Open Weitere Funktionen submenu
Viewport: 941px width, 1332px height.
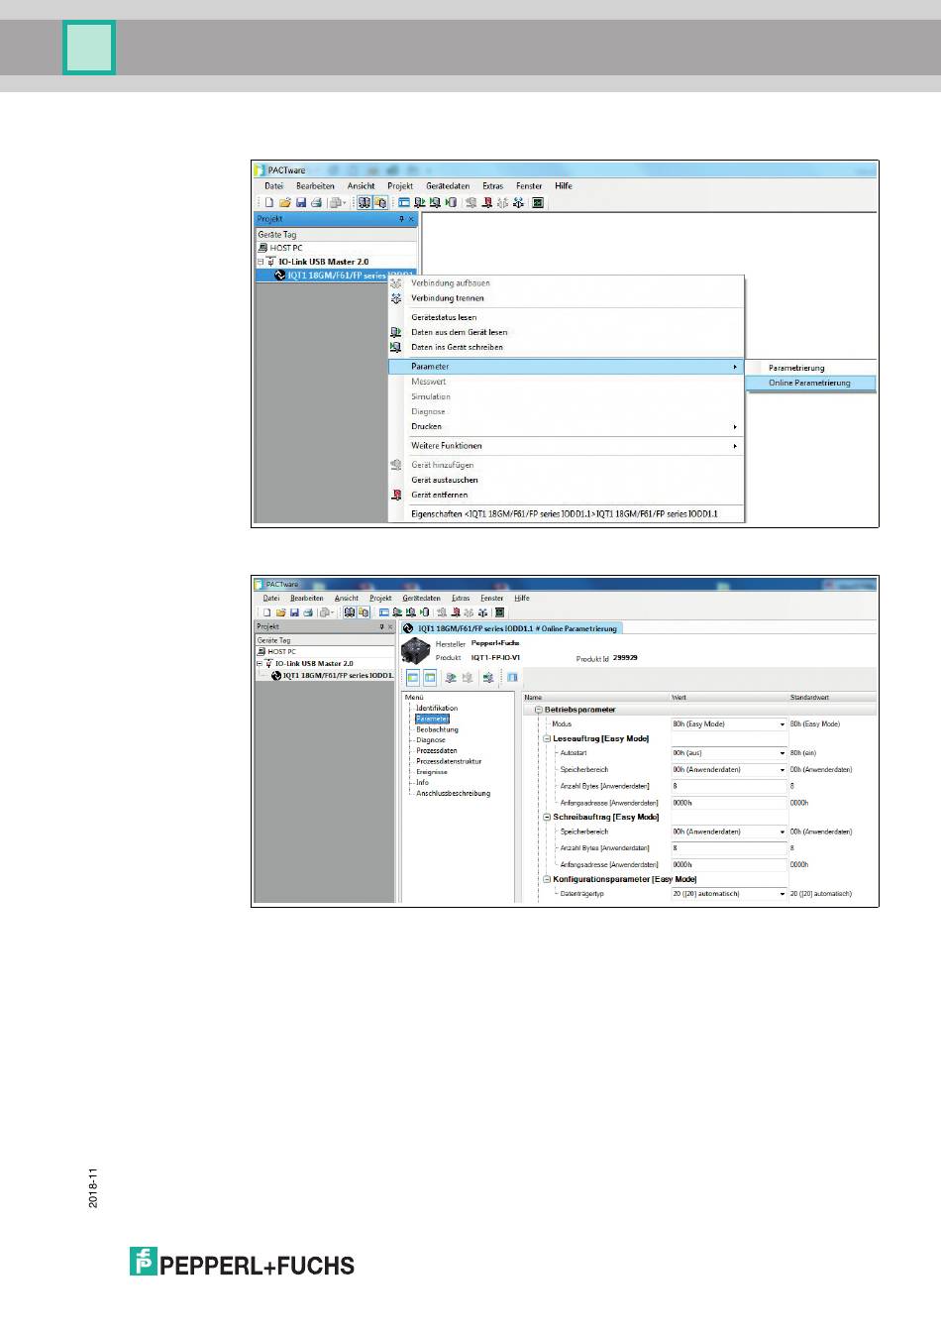[566, 446]
